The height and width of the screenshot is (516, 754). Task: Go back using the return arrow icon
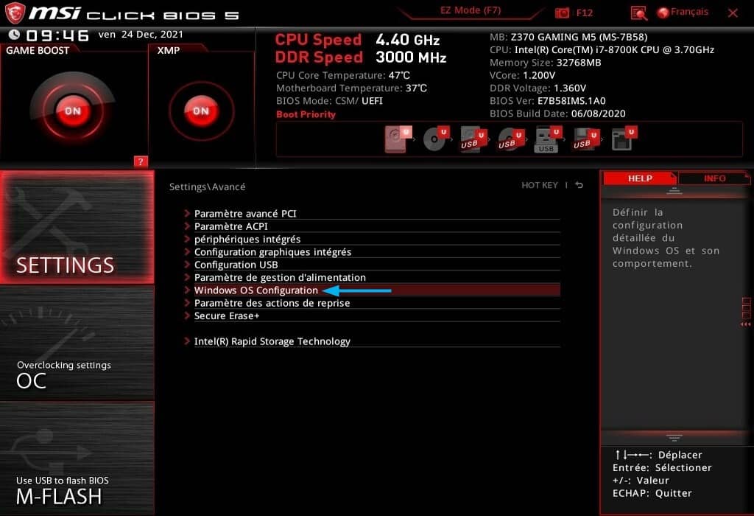pos(579,185)
